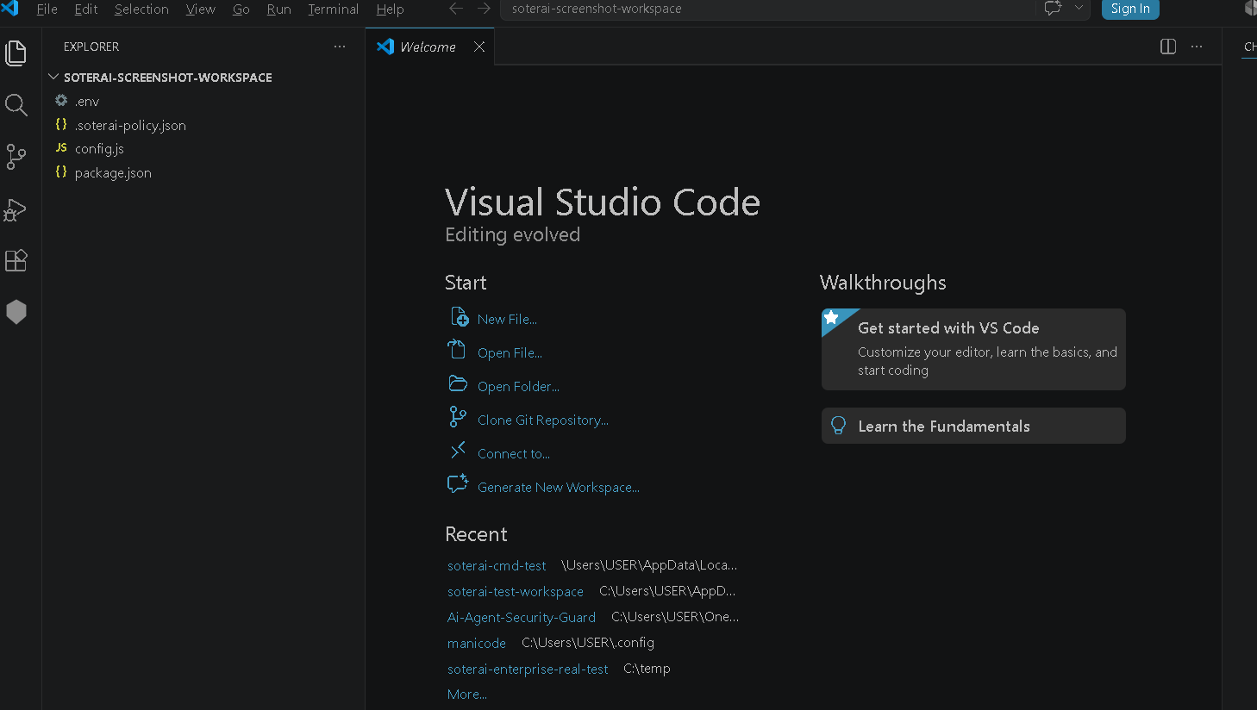
Task: Click the Open File... link
Action: tap(510, 353)
